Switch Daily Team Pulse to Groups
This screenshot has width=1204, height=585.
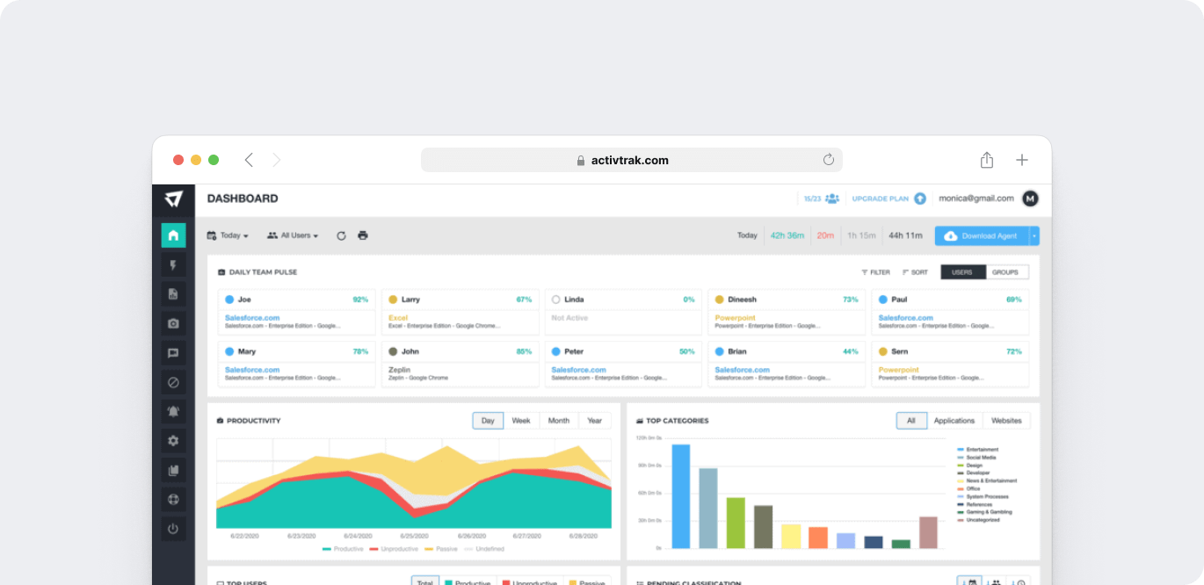pos(1005,272)
